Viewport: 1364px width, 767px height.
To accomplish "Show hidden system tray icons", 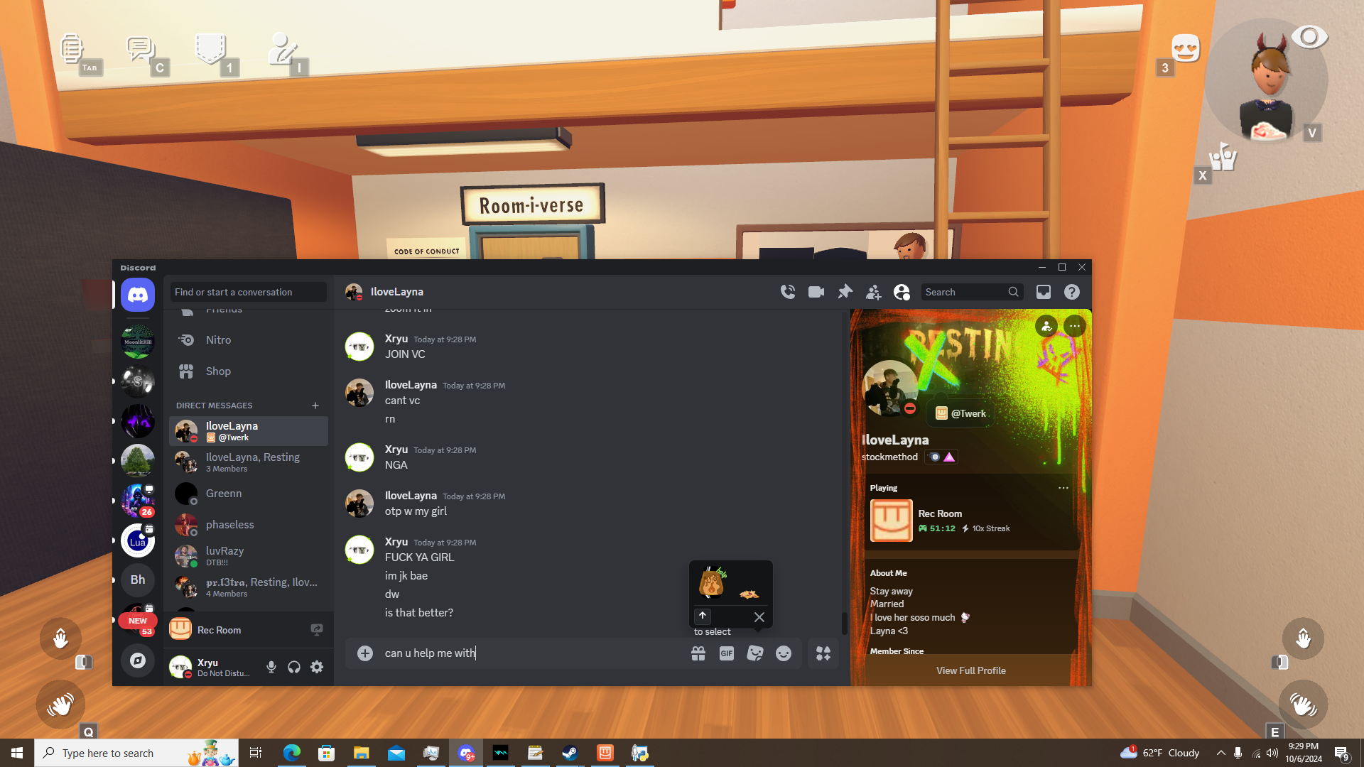I will click(x=1220, y=753).
